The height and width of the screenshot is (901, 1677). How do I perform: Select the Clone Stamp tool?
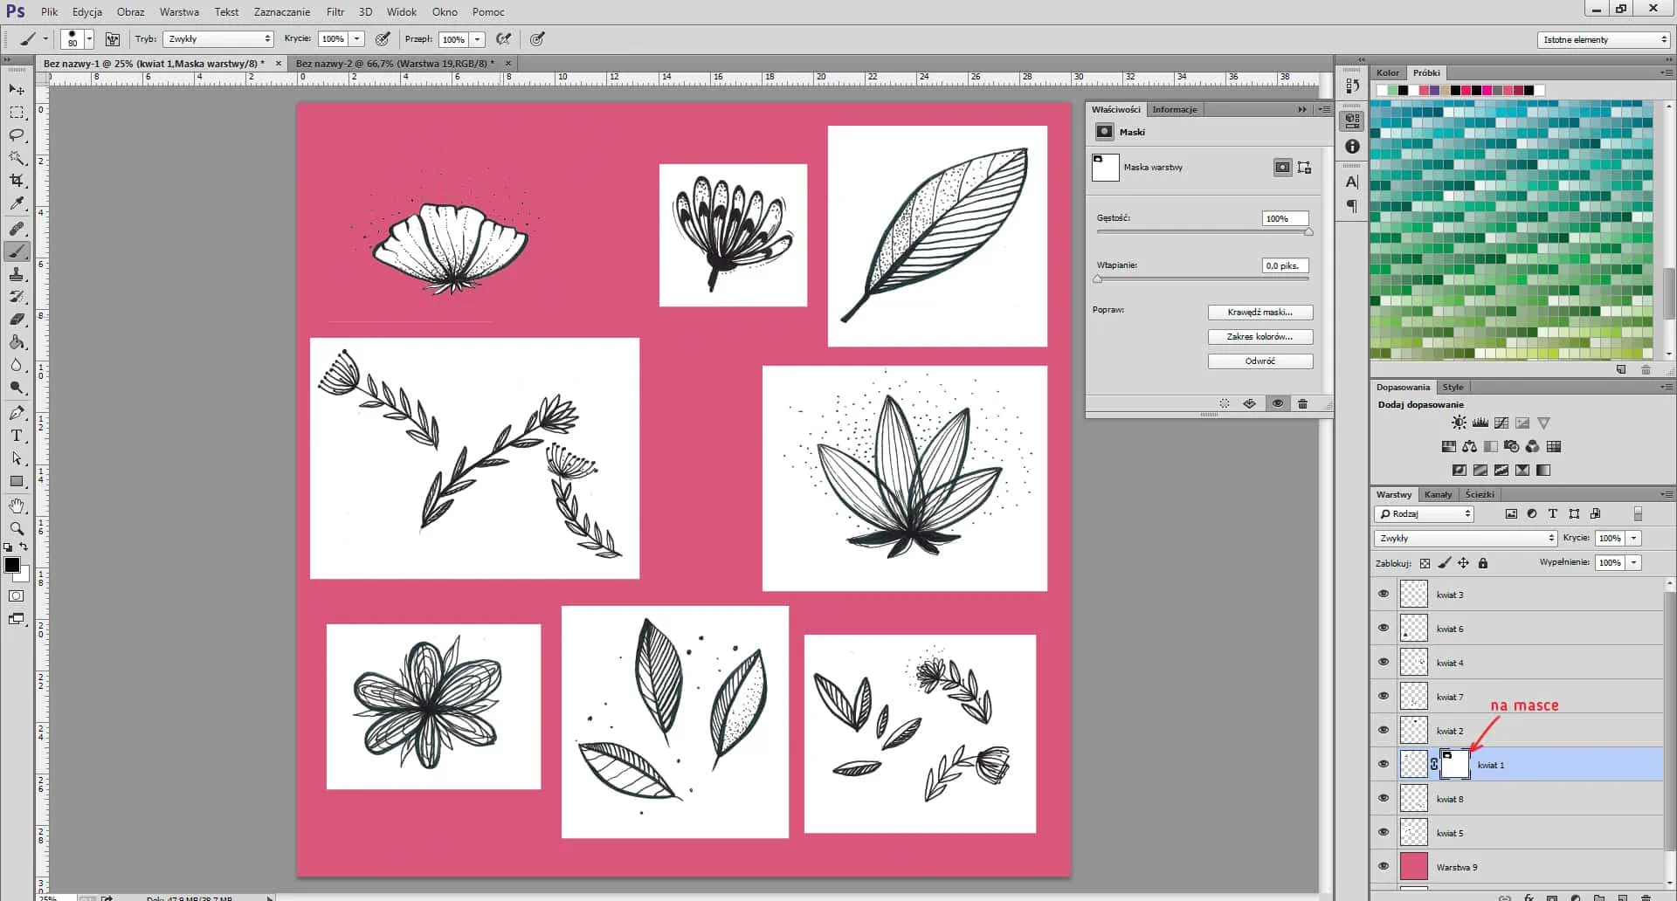tap(17, 274)
